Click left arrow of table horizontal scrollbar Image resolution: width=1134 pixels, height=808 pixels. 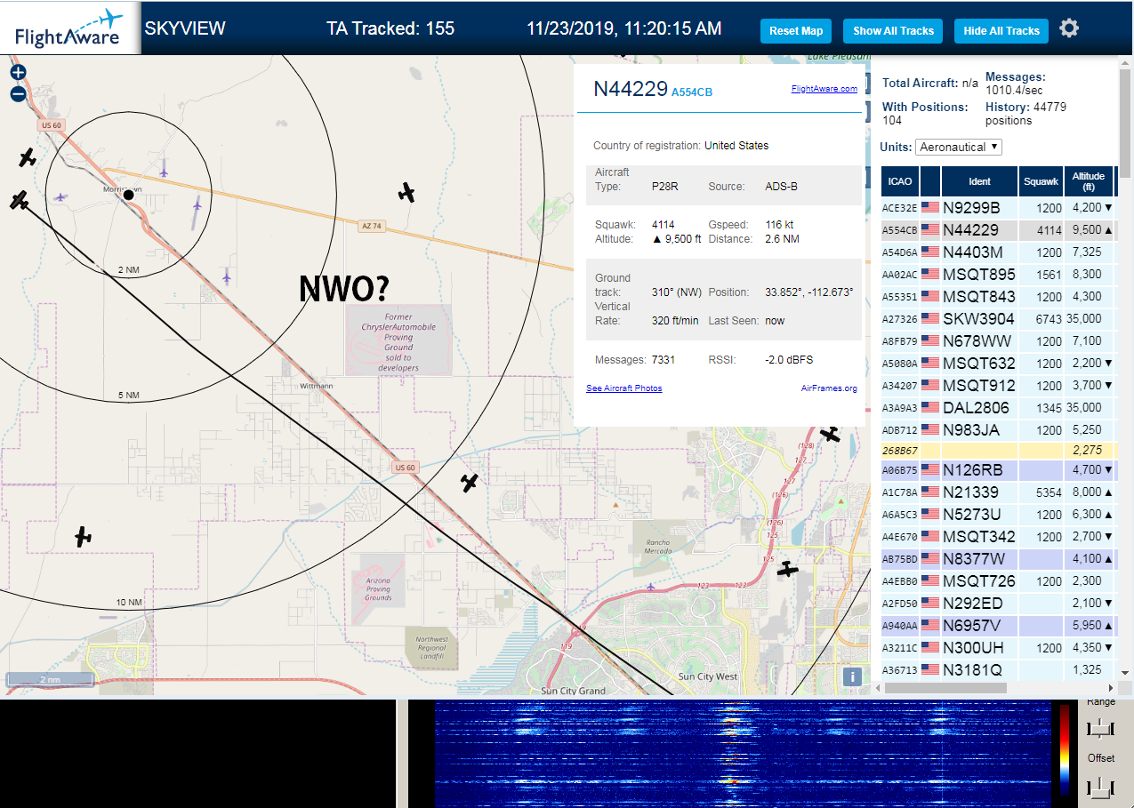pos(876,687)
